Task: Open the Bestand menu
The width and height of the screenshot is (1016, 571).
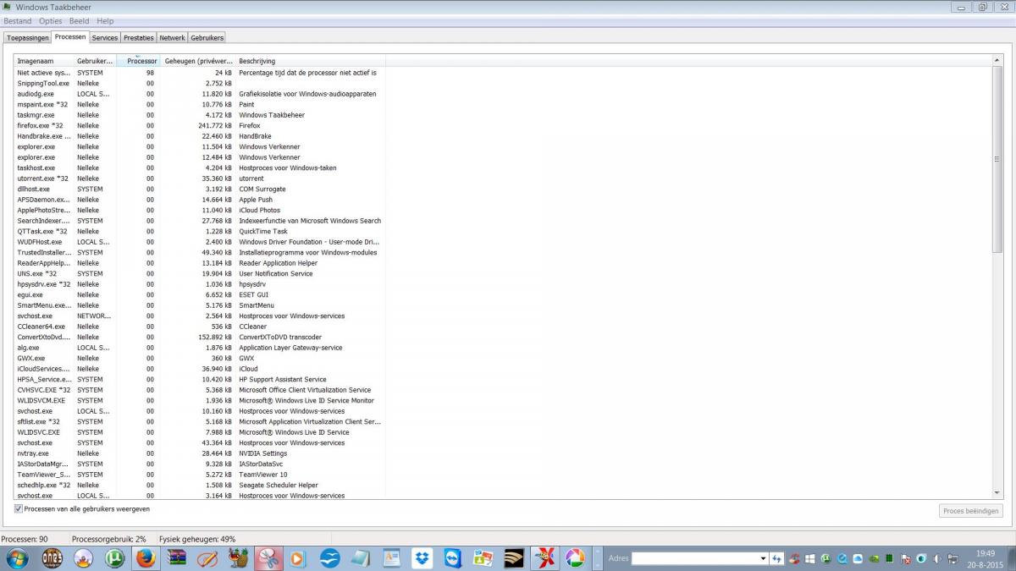Action: coord(18,20)
